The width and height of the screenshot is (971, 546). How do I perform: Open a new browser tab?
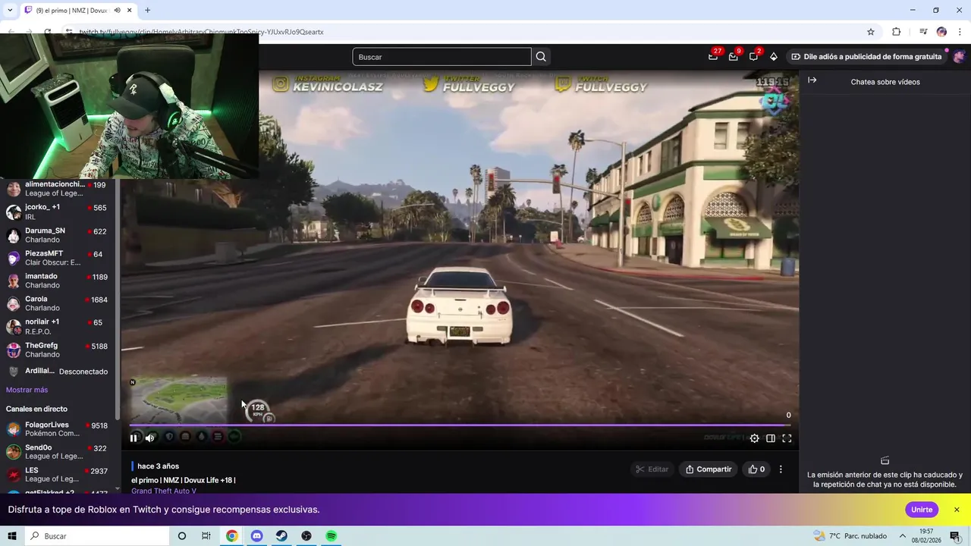[x=147, y=11]
